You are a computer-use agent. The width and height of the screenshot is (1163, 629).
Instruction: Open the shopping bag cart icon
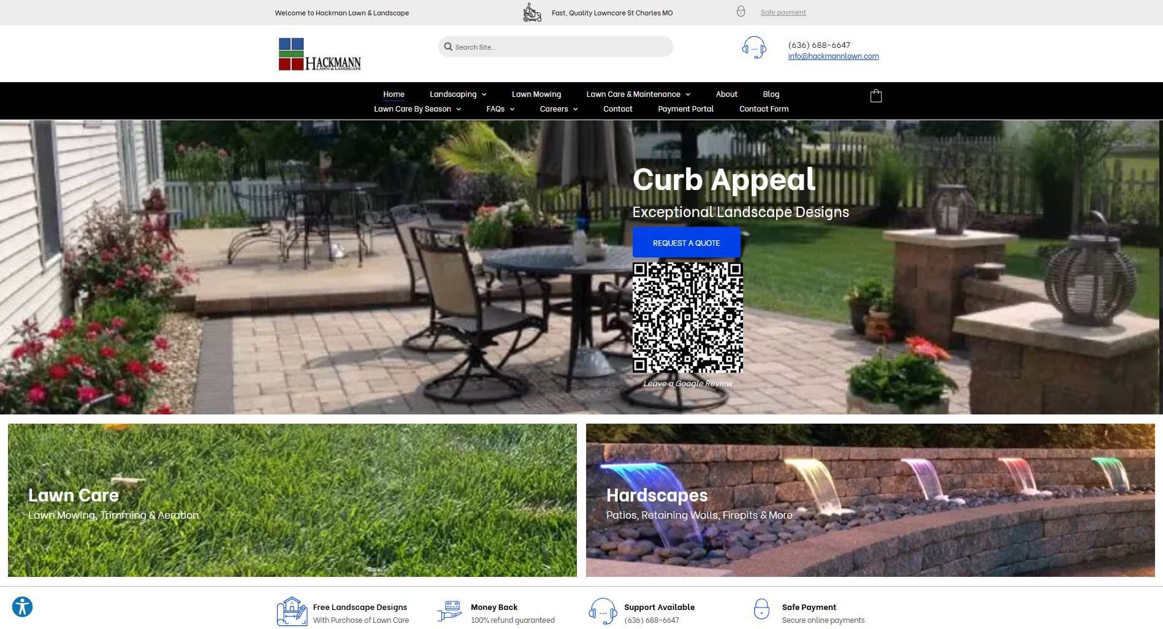pos(876,96)
